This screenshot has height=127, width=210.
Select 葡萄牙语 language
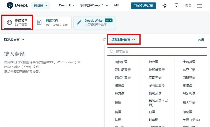[155, 93]
